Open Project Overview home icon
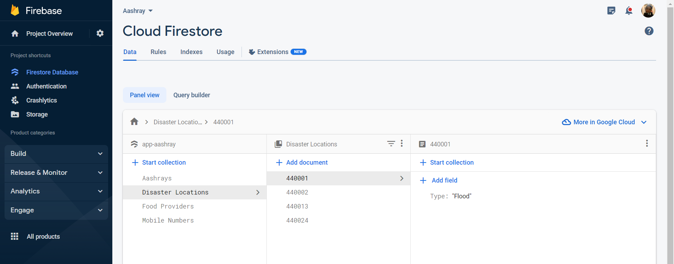 [x=15, y=33]
